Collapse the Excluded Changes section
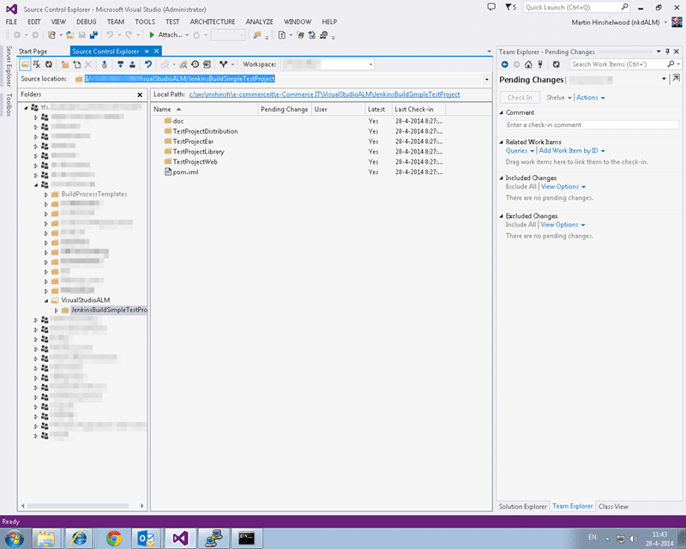Image resolution: width=686 pixels, height=549 pixels. tap(502, 216)
